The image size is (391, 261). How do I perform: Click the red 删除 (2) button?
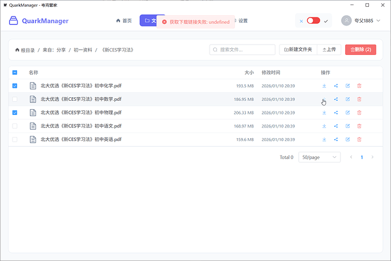point(360,50)
